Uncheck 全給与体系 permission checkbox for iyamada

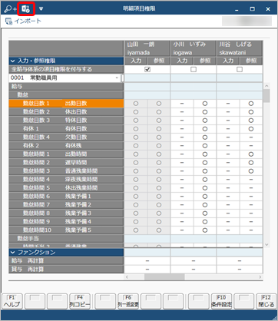coord(147,69)
